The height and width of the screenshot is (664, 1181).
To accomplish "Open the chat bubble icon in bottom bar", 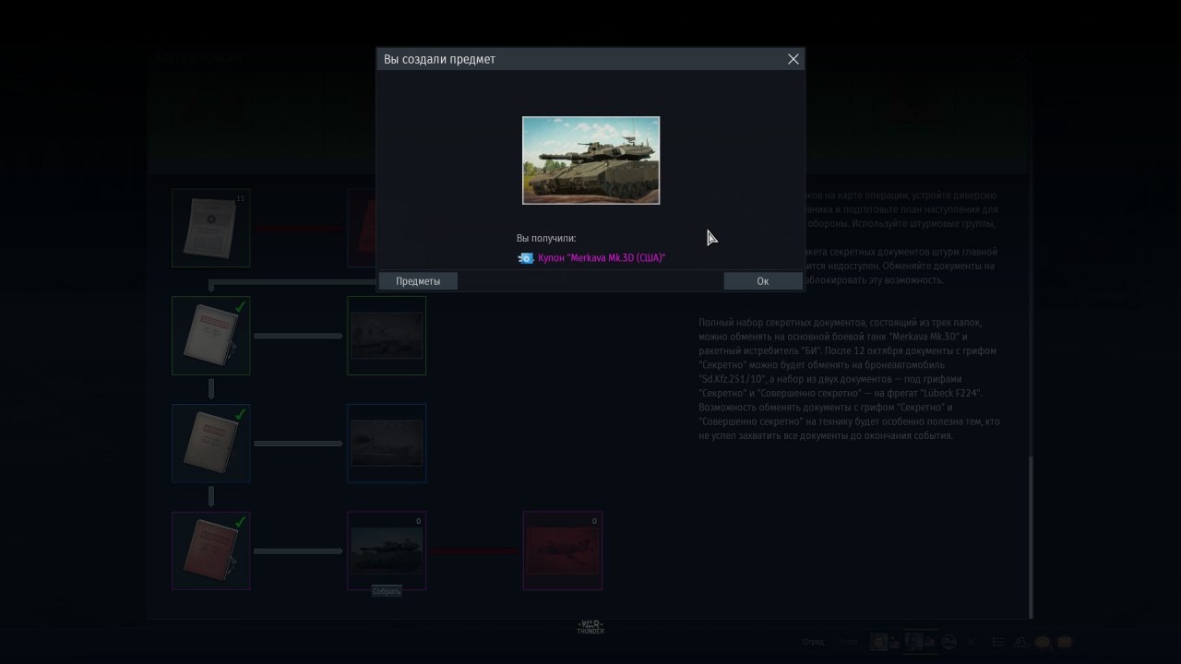I will pyautogui.click(x=1043, y=642).
